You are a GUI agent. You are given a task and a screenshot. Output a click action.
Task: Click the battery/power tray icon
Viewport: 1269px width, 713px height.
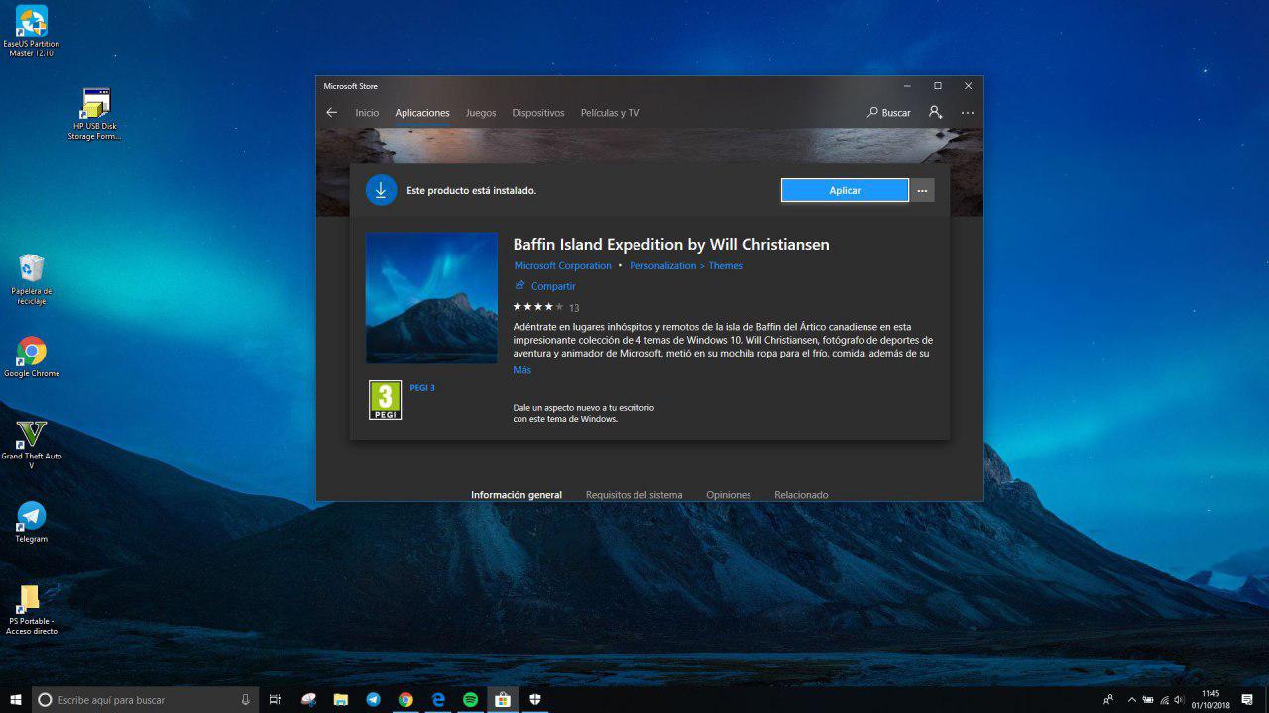(1147, 700)
